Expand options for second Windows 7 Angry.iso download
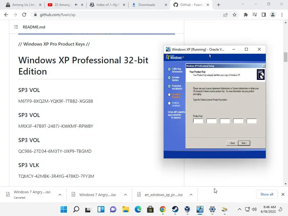Viewport: 288px width, 216px height. 125,195
